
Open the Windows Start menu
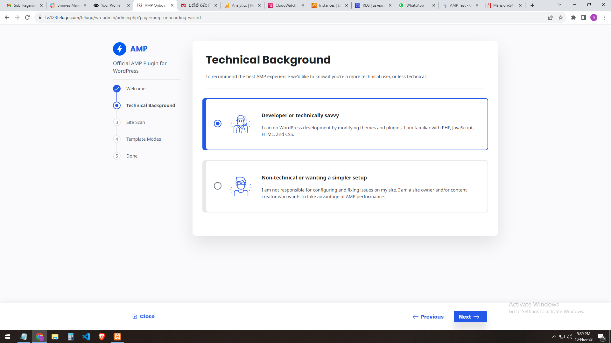pyautogui.click(x=8, y=337)
